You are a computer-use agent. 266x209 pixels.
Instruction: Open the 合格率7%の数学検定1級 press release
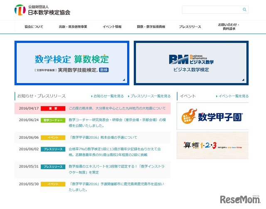115,152
